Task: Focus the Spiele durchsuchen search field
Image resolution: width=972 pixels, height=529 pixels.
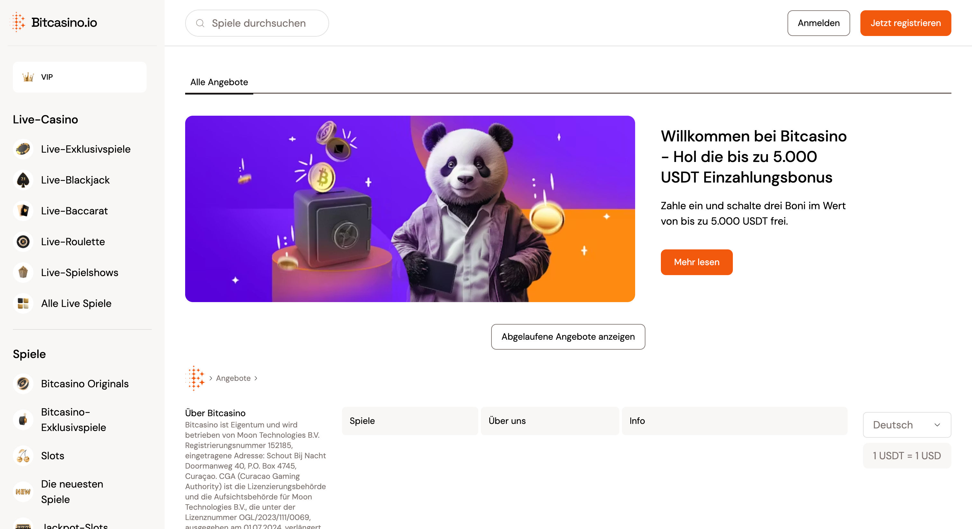Action: click(256, 23)
